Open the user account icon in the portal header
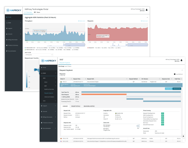Screen dimensions: 188x148 (147, 10)
